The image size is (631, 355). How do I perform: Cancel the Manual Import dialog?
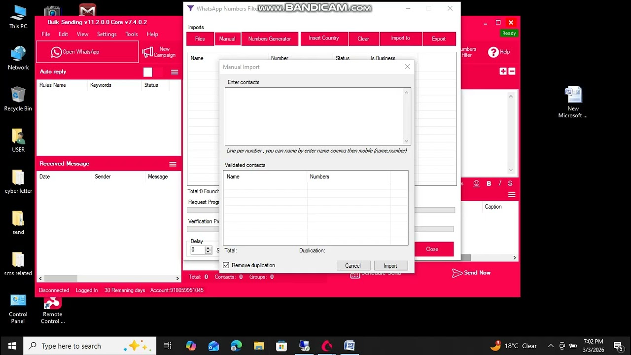pos(353,266)
